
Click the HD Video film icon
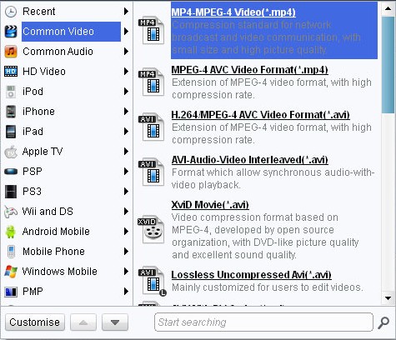pyautogui.click(x=11, y=72)
